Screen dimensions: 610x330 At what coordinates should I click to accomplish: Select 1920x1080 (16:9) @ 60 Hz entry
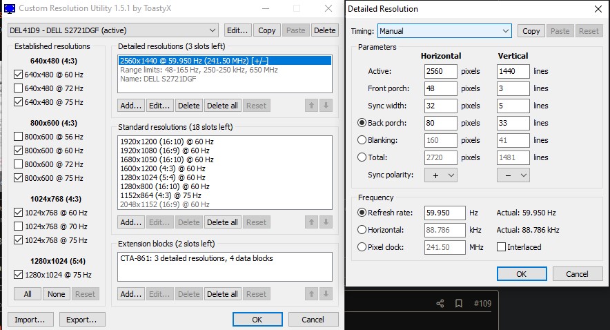click(225, 151)
